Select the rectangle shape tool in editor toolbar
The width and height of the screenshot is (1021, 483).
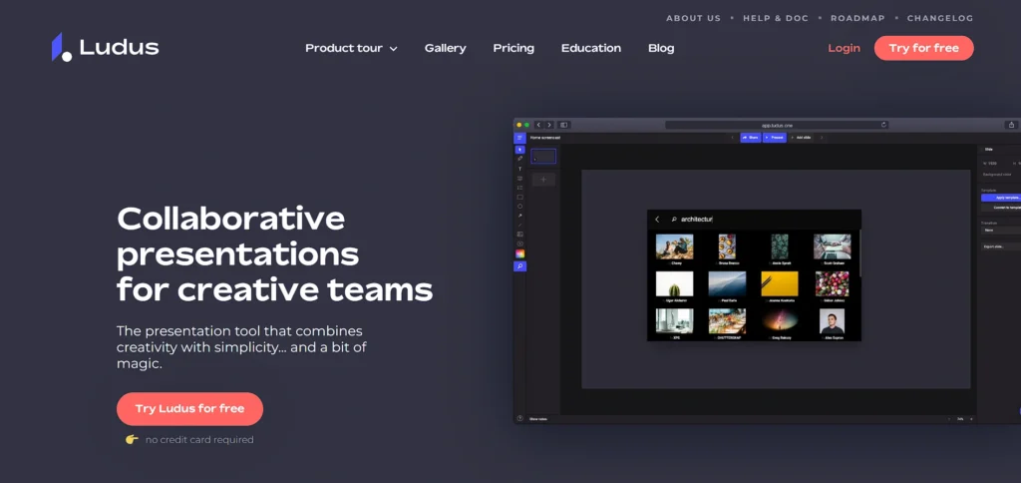(x=519, y=197)
